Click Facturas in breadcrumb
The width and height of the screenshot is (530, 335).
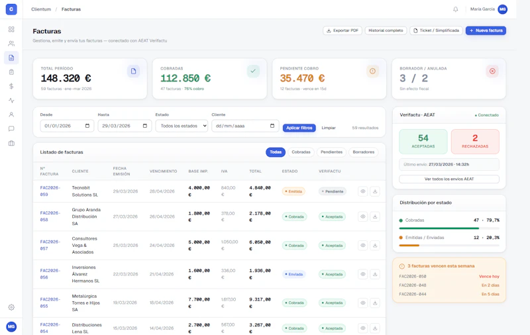click(x=71, y=9)
